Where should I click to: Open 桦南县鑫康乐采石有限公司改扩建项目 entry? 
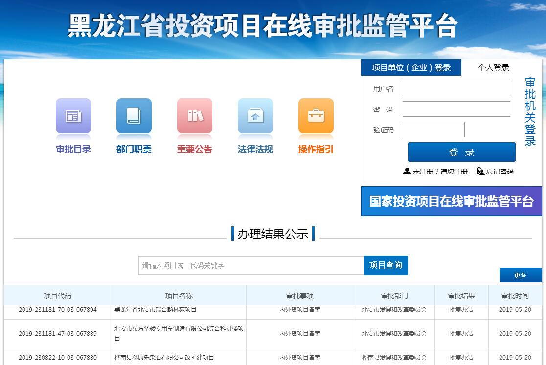(164, 358)
